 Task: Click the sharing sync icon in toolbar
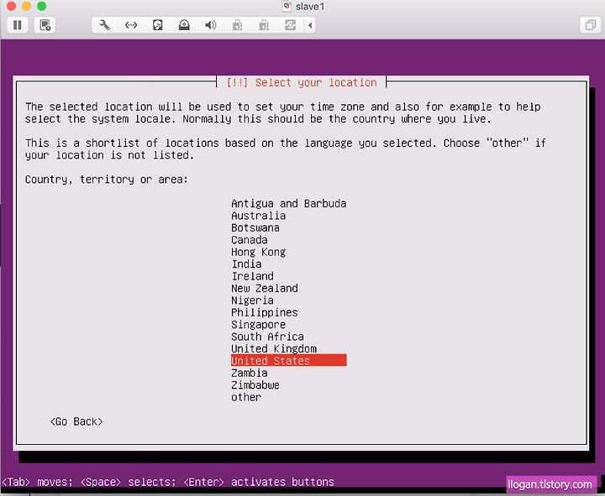click(x=290, y=25)
